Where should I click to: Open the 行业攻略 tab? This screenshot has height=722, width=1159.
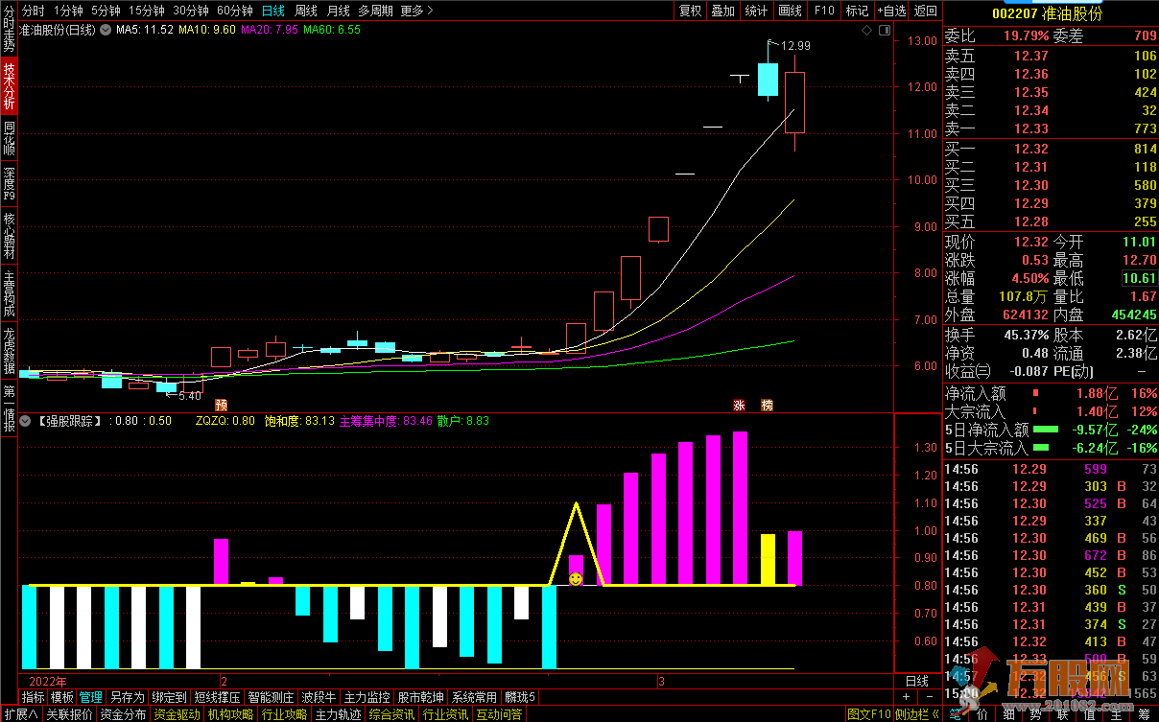point(284,714)
